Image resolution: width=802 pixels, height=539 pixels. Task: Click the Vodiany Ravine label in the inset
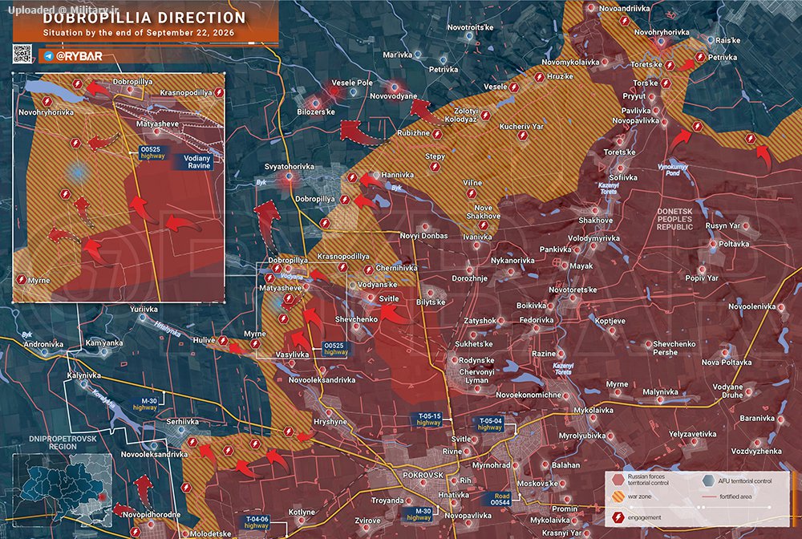(197, 161)
